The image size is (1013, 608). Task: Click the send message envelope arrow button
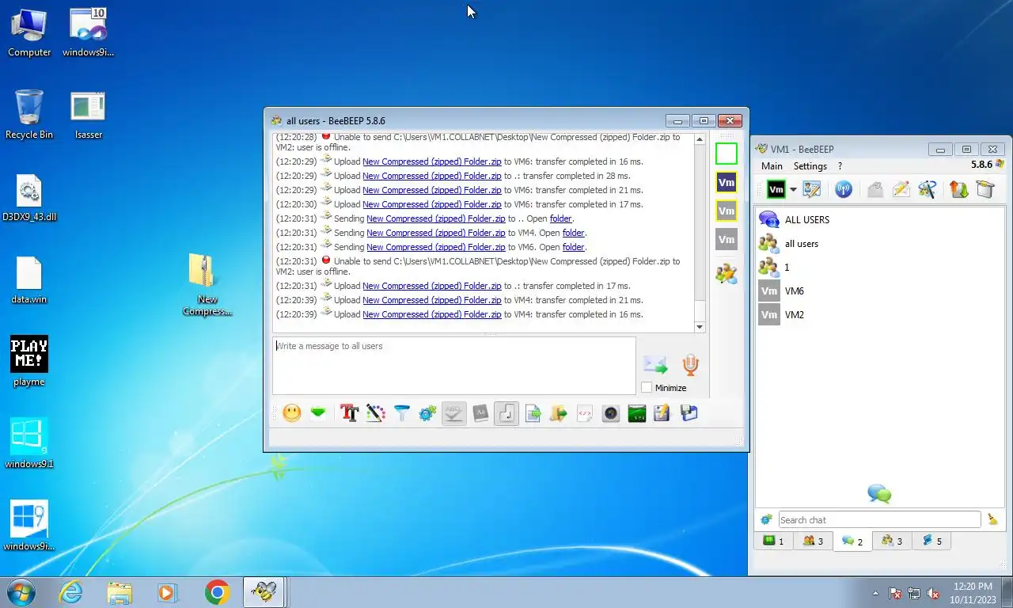[655, 365]
